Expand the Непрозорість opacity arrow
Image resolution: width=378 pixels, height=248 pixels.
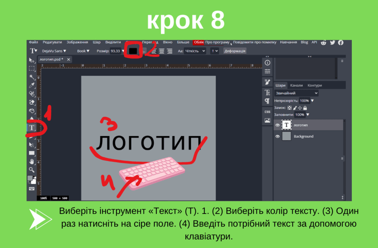(x=312, y=101)
